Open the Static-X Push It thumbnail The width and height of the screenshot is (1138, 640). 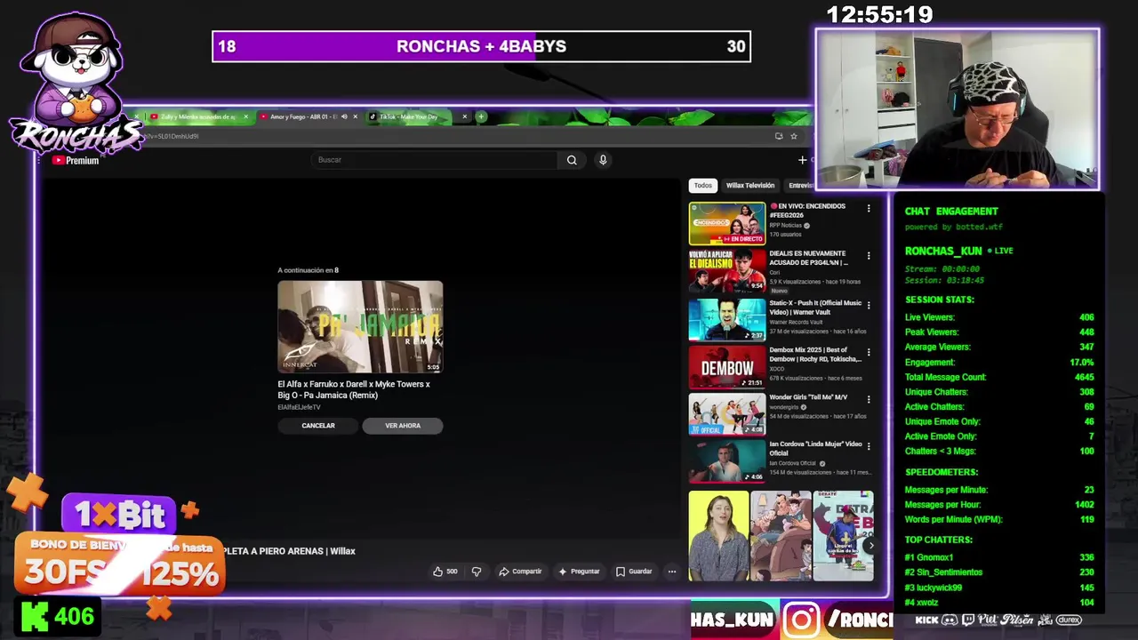pos(727,319)
